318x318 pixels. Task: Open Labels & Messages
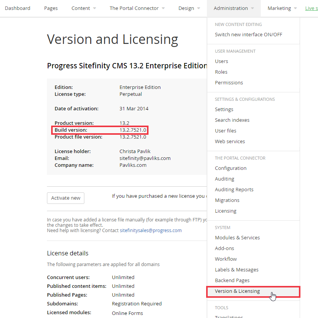click(x=237, y=270)
